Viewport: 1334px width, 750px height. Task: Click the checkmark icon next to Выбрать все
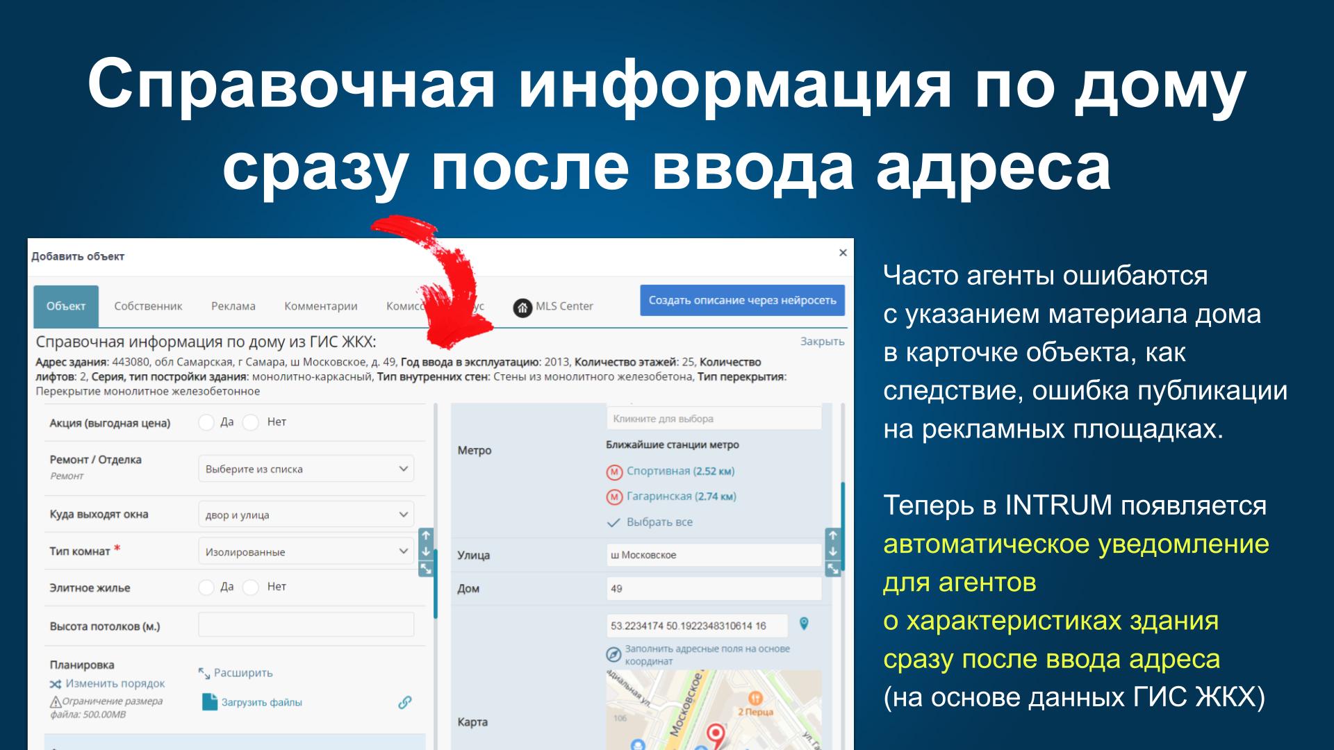(614, 522)
